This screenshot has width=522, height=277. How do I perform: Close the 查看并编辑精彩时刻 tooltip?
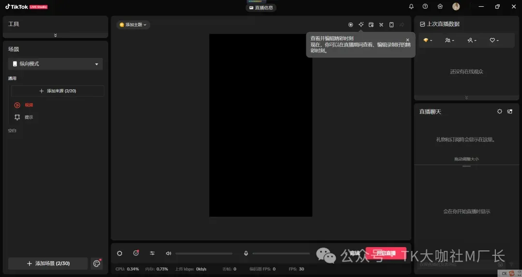(407, 40)
